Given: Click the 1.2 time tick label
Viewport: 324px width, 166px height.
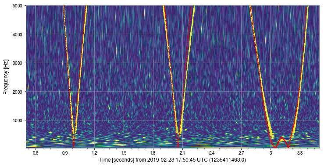Looking at the screenshot, I should coord(94,153).
